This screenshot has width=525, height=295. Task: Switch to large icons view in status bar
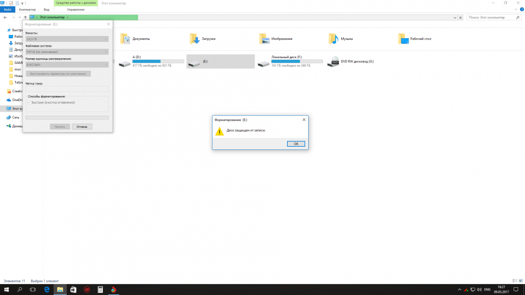tap(521, 281)
